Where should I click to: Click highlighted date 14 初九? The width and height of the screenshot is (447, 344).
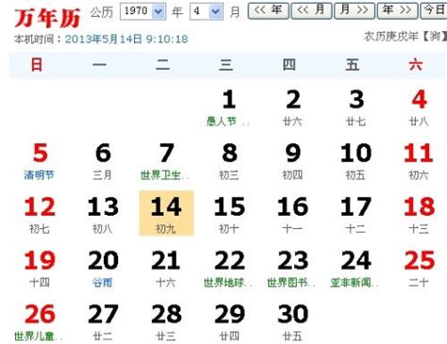[166, 213]
